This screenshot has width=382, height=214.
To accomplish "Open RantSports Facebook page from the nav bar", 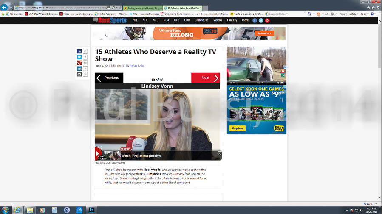I will (x=255, y=20).
